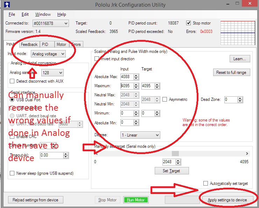Click the Learn... button

(240, 59)
